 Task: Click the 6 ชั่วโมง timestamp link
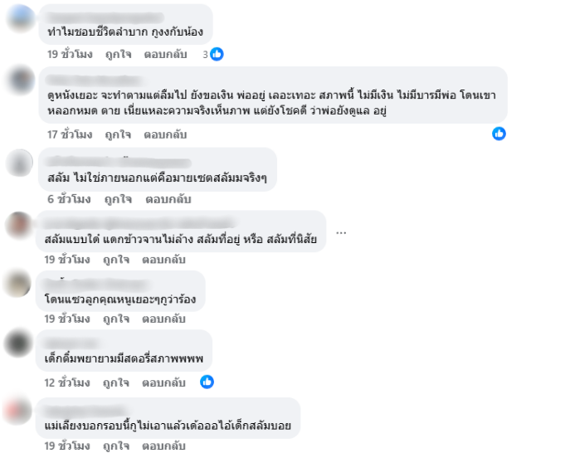(69, 199)
